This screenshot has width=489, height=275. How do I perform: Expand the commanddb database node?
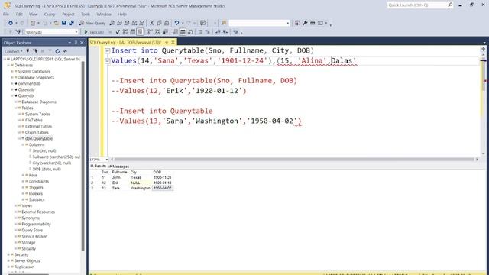pos(12,83)
